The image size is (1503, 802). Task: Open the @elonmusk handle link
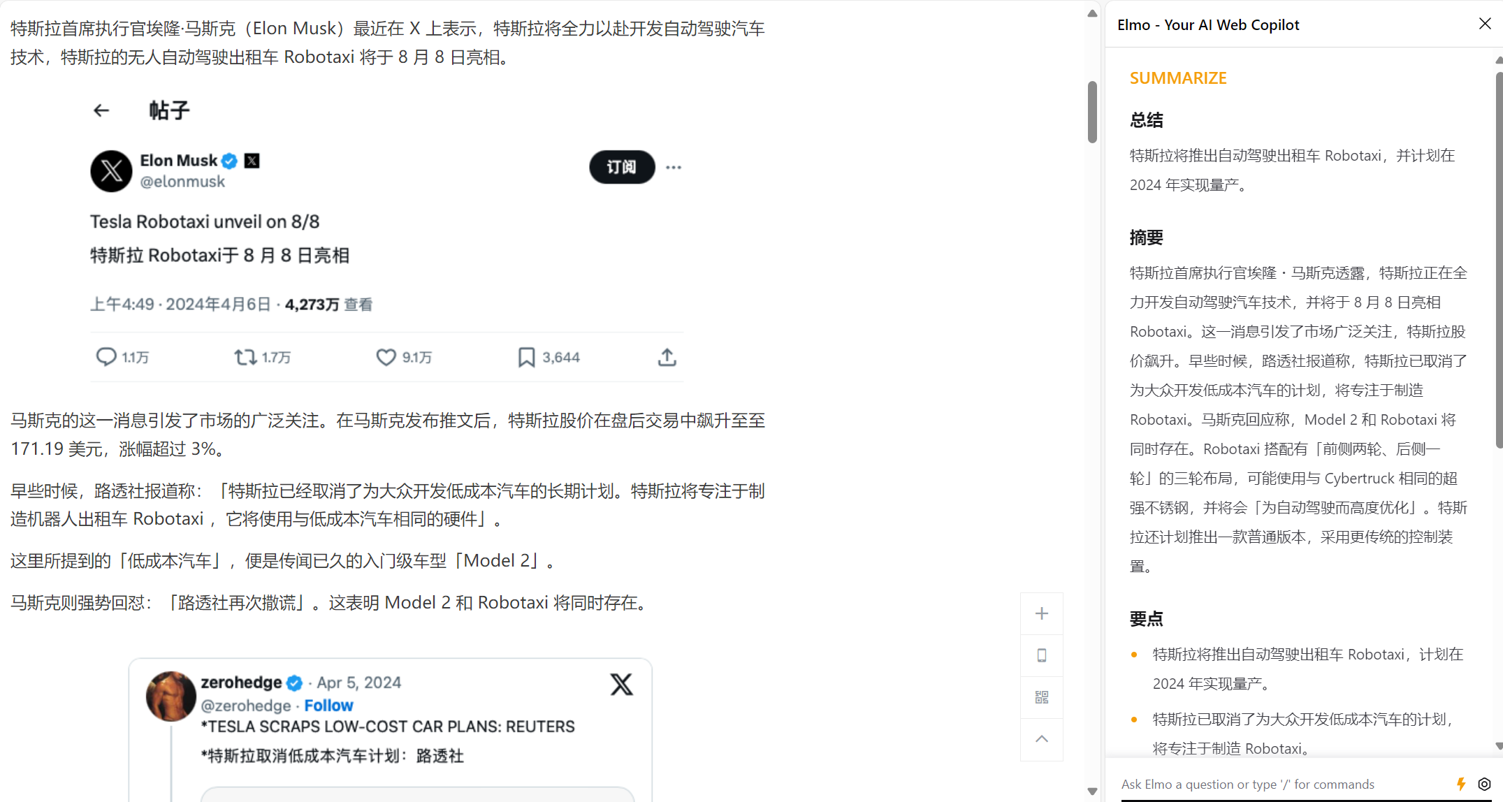[x=182, y=182]
